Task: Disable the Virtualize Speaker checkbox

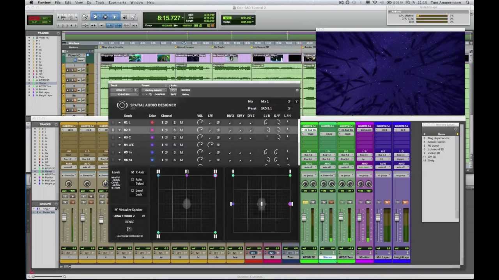Action: (x=116, y=210)
